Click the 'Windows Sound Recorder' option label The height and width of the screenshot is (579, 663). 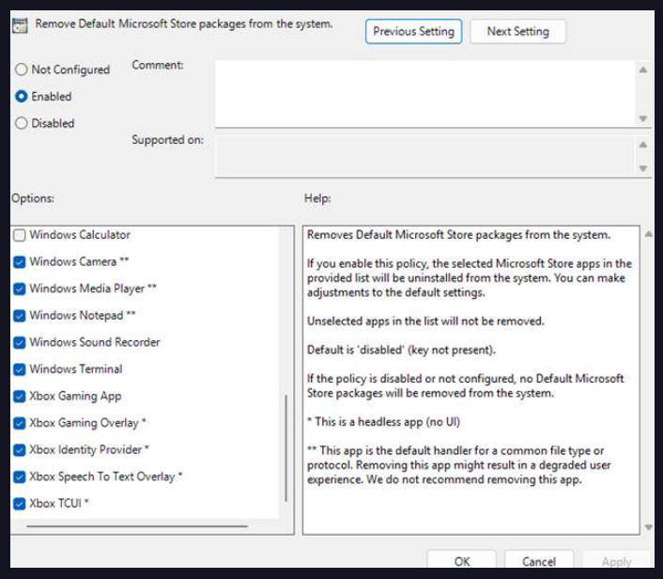click(x=95, y=342)
